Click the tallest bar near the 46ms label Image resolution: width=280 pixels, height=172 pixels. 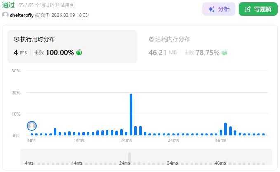[226, 129]
